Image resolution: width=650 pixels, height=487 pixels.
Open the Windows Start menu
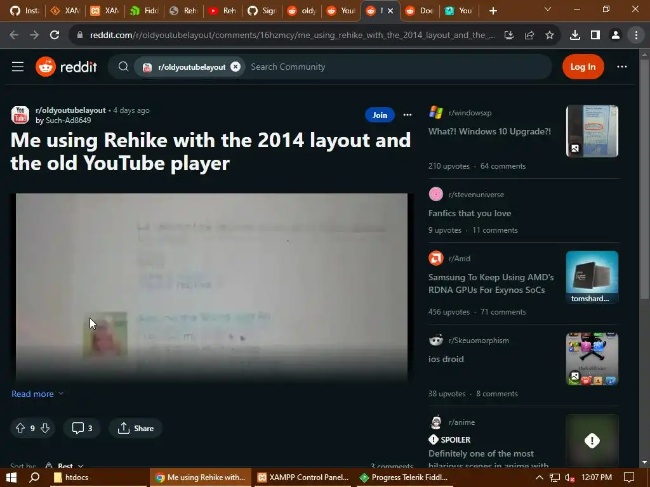(11, 477)
